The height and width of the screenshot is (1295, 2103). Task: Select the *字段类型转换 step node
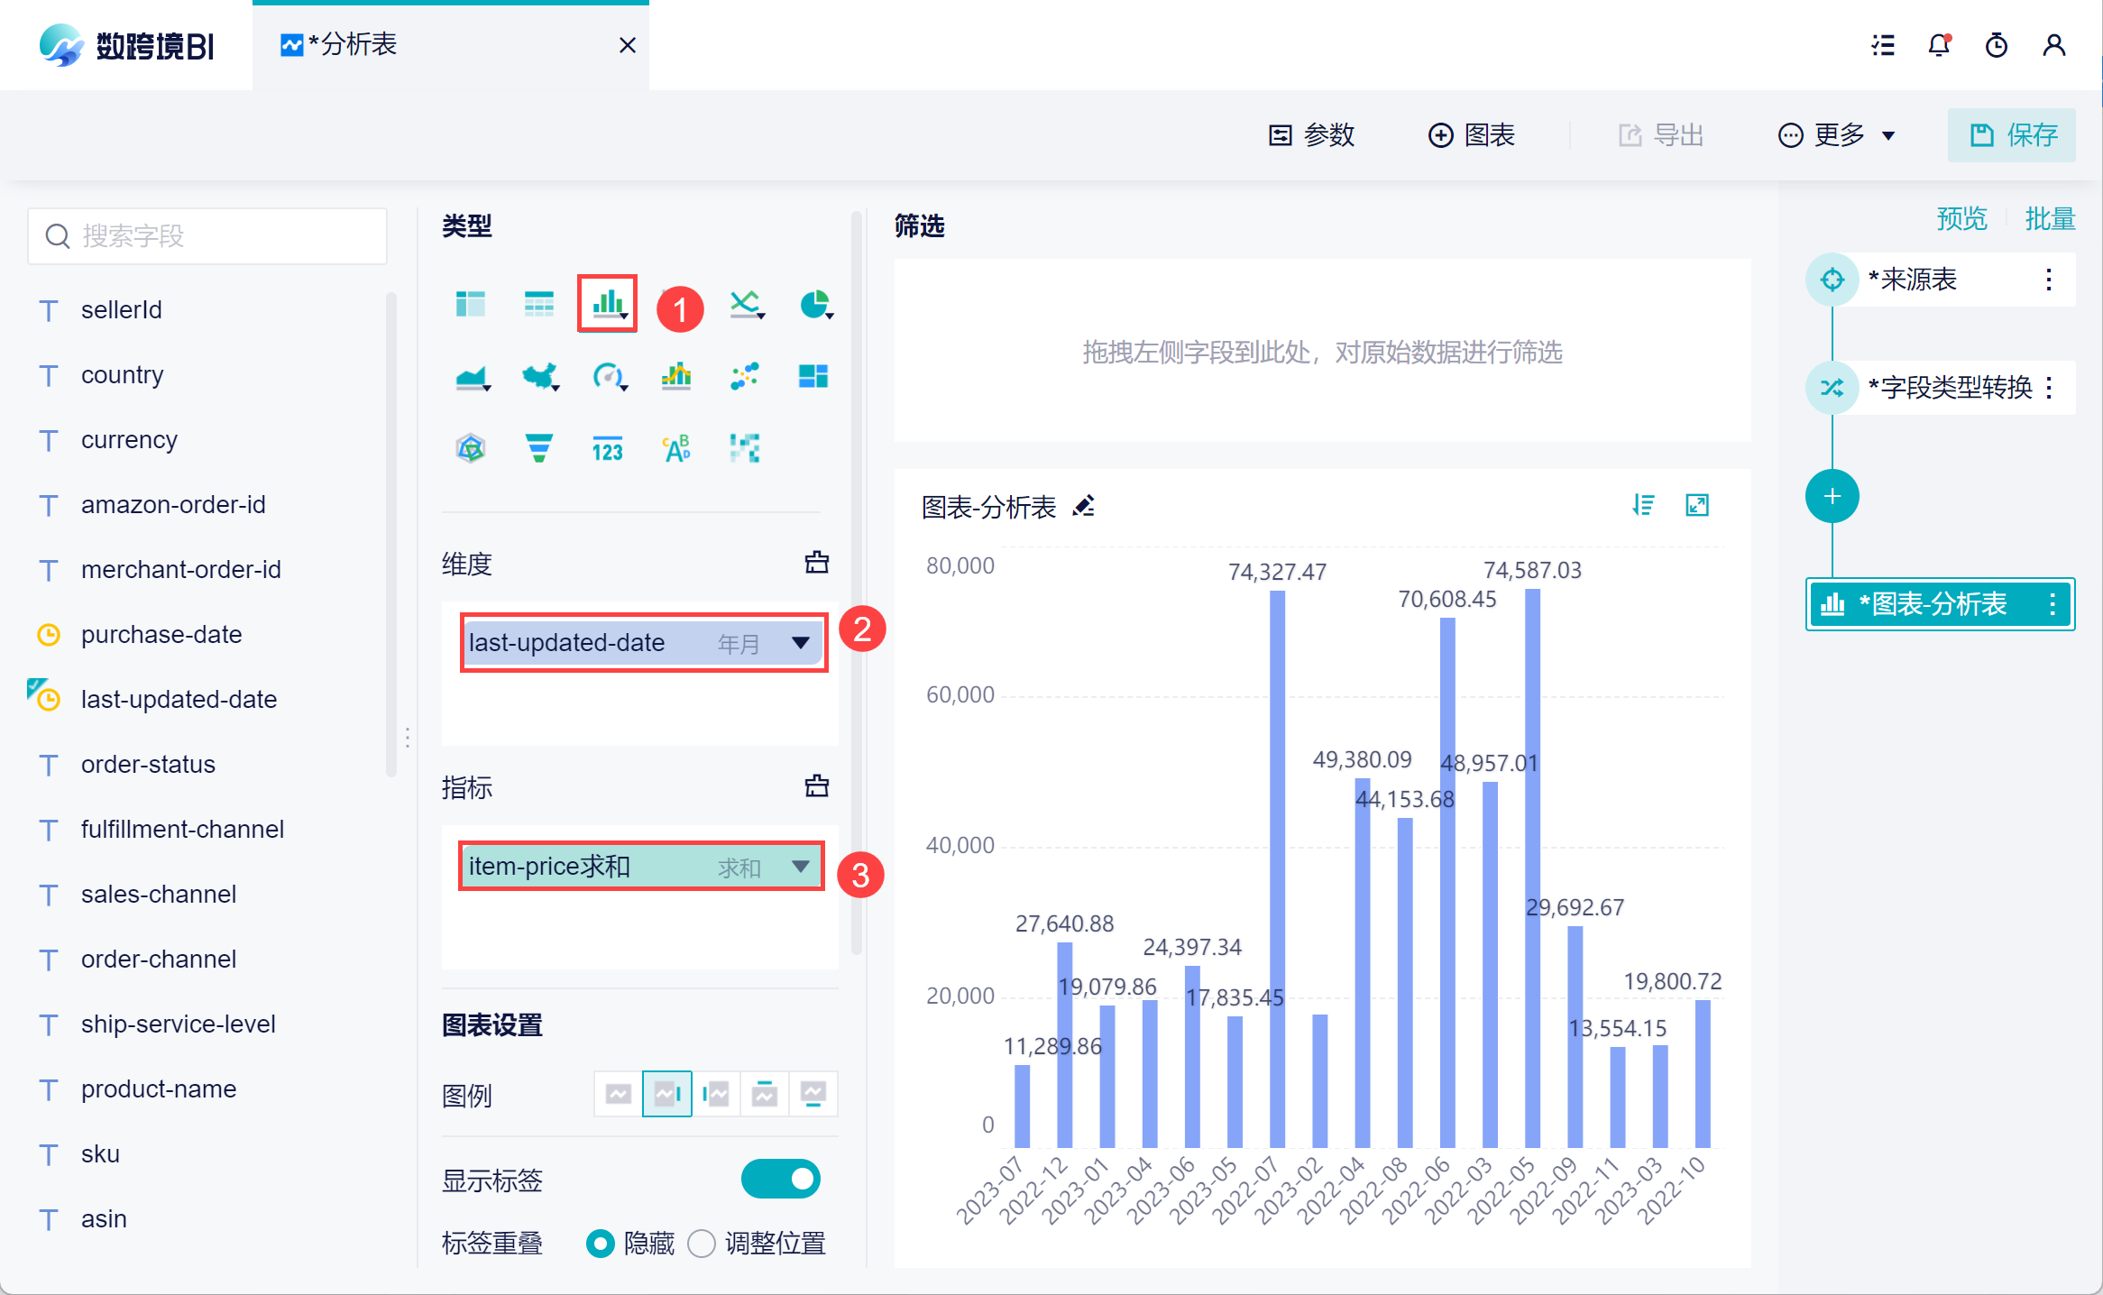click(1948, 388)
